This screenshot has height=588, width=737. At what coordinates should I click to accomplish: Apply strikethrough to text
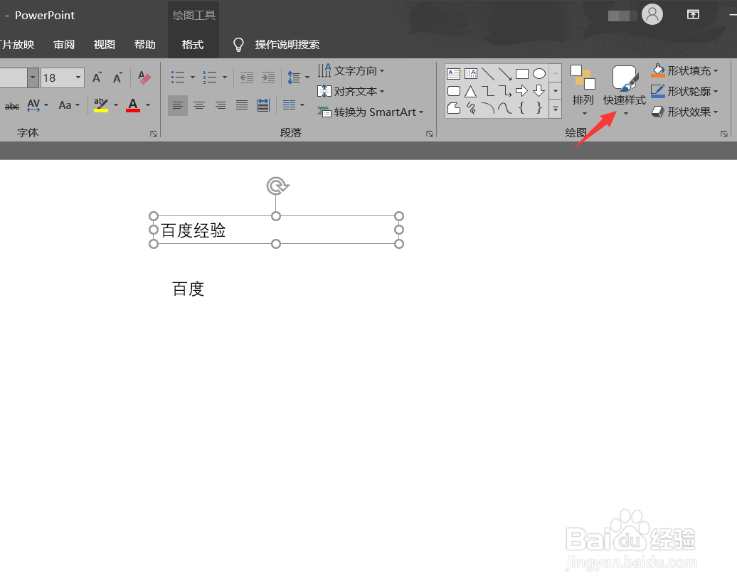click(12, 105)
